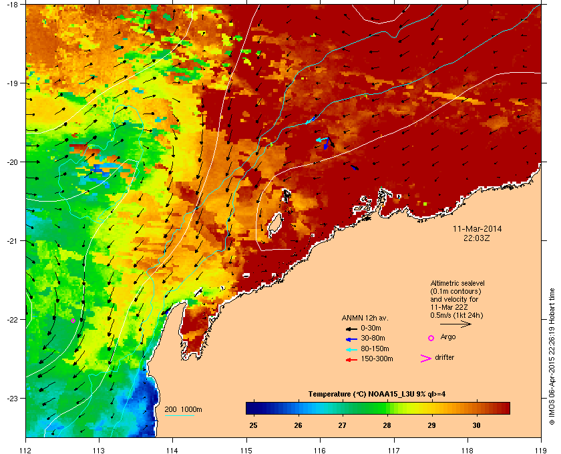561x454 pixels.
Task: Click the 0-30m depth label
Action: pyautogui.click(x=371, y=328)
